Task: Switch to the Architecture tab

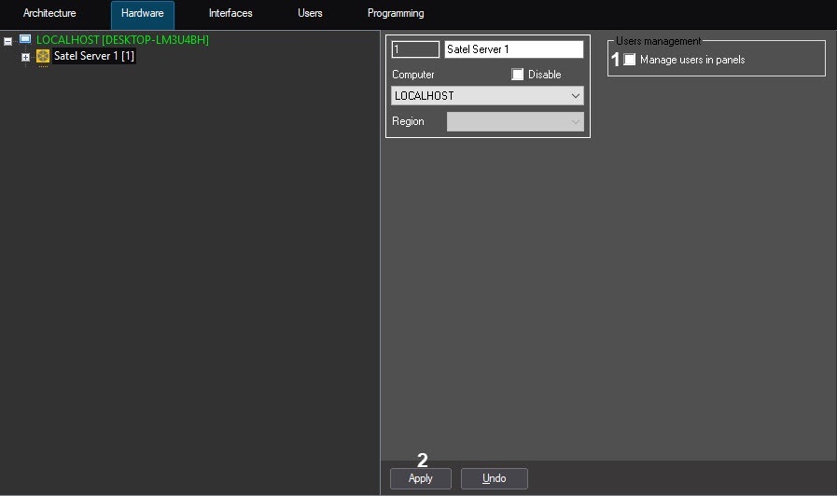Action: coord(49,13)
